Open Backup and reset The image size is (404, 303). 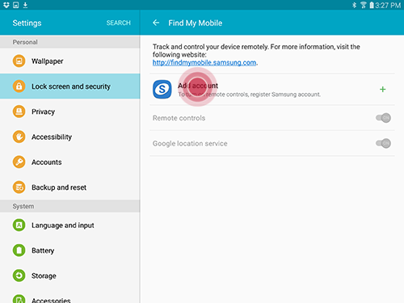click(70, 187)
